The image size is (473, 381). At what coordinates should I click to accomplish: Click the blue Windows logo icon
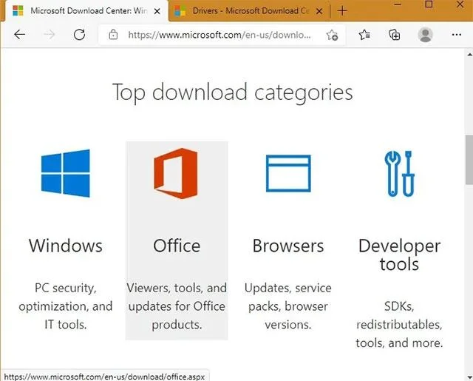[66, 173]
